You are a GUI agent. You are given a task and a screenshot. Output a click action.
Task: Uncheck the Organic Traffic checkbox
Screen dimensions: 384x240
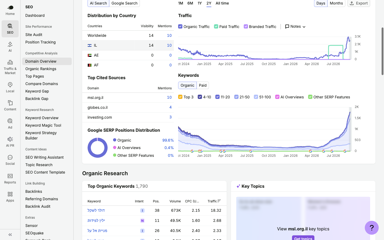[180, 26]
